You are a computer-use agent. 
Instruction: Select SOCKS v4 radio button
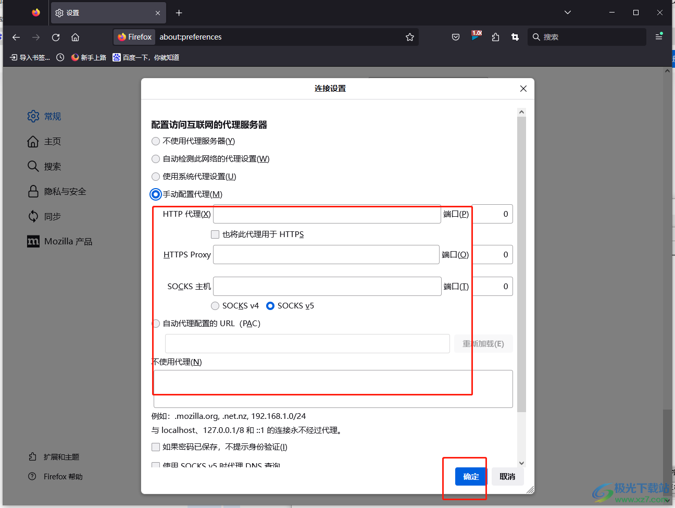point(215,306)
